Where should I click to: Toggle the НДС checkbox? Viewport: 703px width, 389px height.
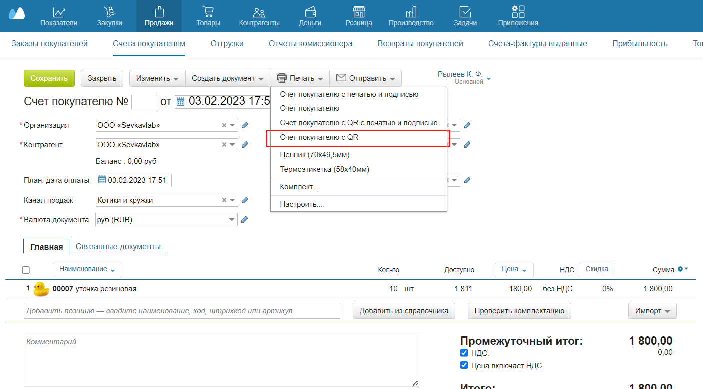pyautogui.click(x=464, y=353)
